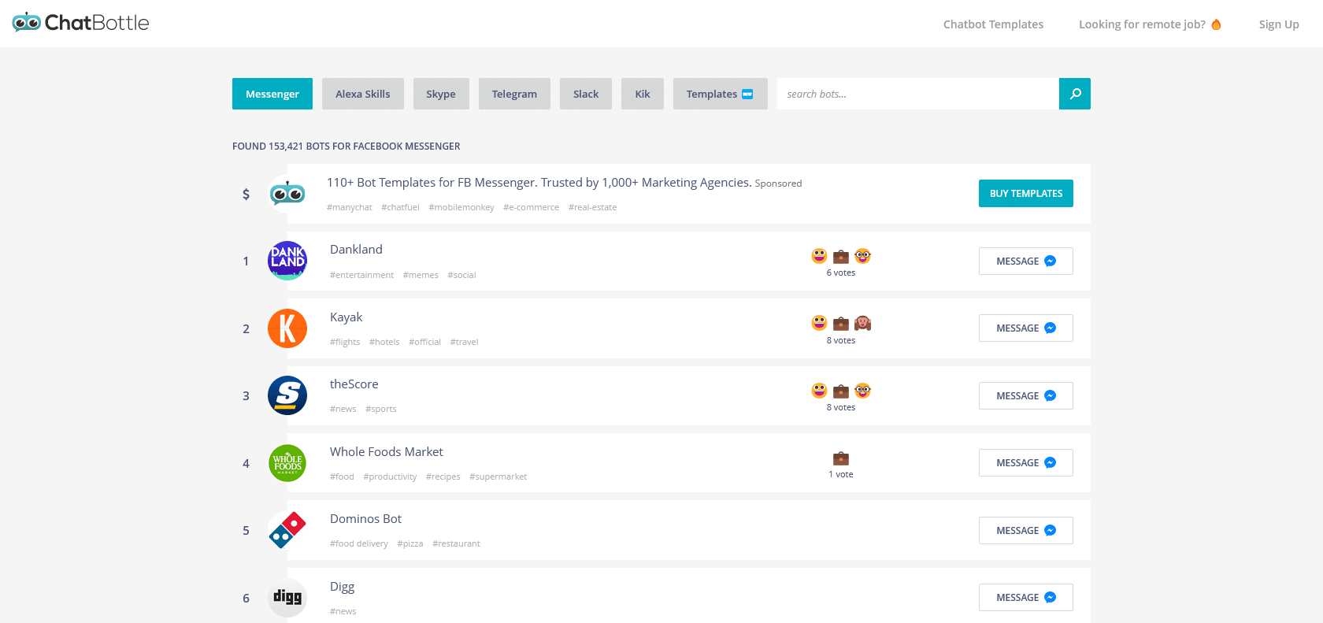Vote briefcase emoji for Dankland
The width and height of the screenshot is (1323, 623).
pos(841,257)
